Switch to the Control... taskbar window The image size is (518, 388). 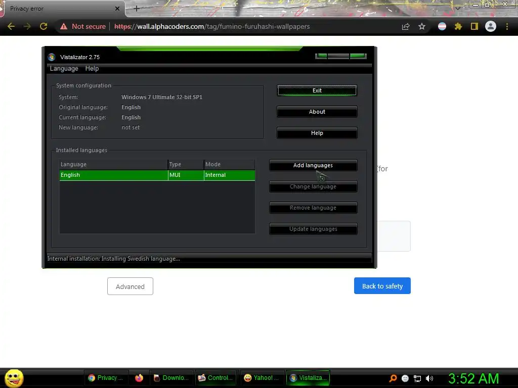click(216, 378)
